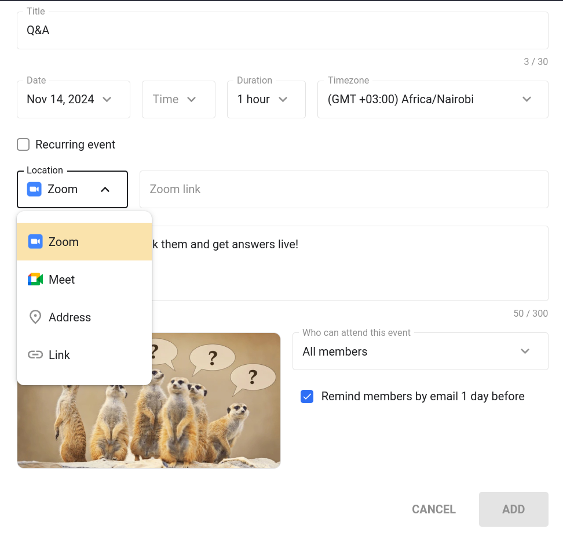This screenshot has width=563, height=536.
Task: Choose Meet from location dropdown list
Action: pyautogui.click(x=85, y=280)
